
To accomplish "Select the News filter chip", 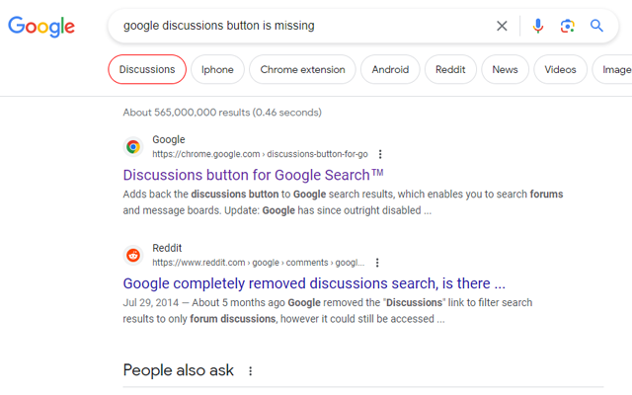I will click(505, 69).
